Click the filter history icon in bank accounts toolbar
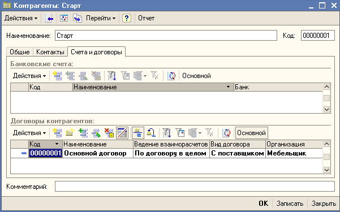Image resolution: width=340 pixels, height=212 pixels. point(138,76)
